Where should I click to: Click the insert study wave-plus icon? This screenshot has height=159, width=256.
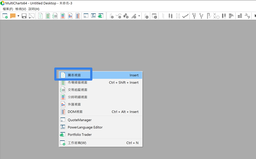[x=118, y=16]
